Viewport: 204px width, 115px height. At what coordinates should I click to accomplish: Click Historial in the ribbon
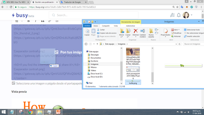pyautogui.click(x=176, y=36)
